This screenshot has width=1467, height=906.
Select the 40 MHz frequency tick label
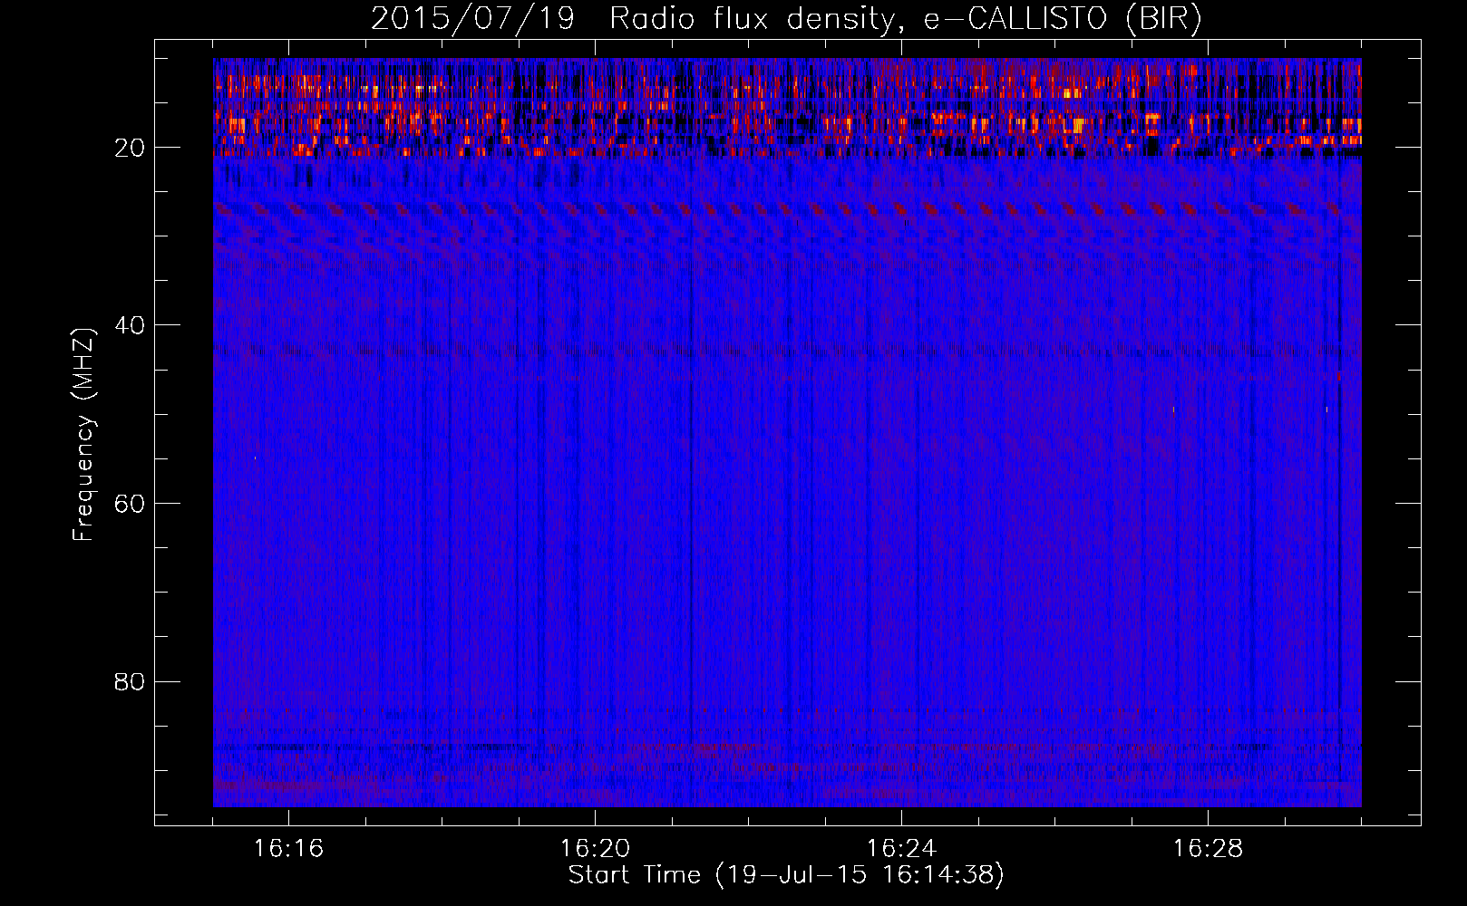(131, 325)
